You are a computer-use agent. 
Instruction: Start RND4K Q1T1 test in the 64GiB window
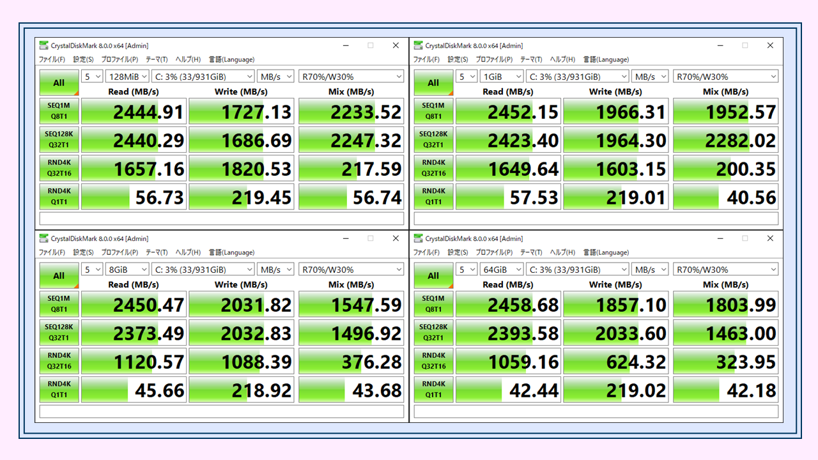(x=433, y=389)
